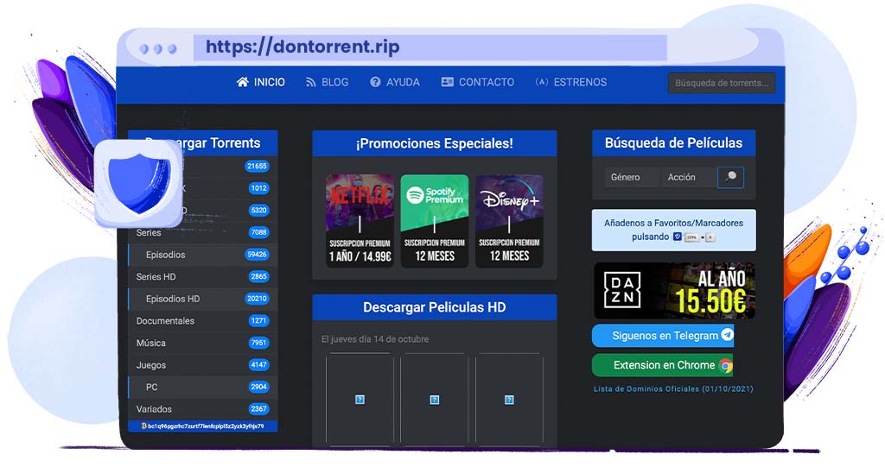885x467 pixels.
Task: Click the 1012 count badge
Action: [x=258, y=188]
